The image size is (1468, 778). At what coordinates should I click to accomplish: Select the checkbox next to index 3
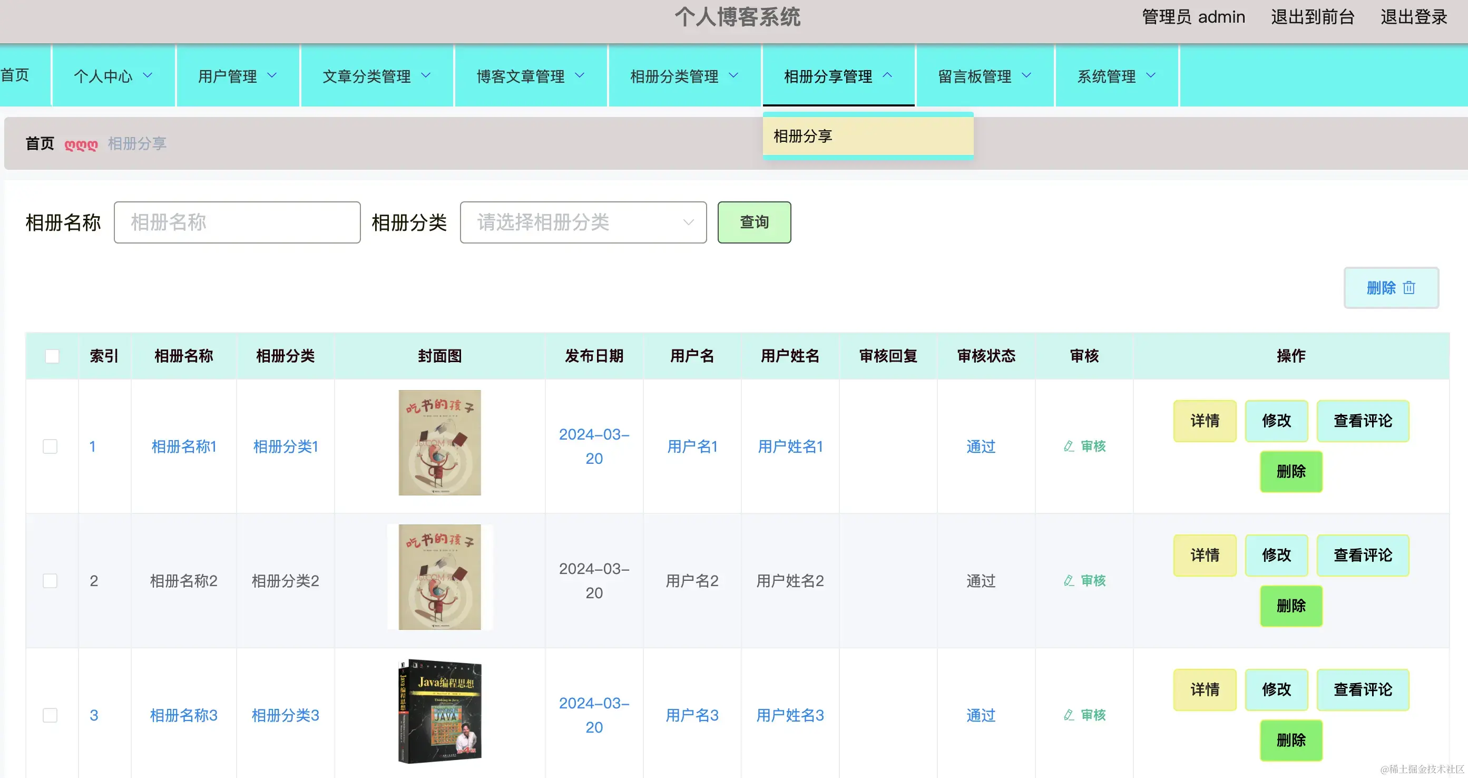pyautogui.click(x=50, y=715)
